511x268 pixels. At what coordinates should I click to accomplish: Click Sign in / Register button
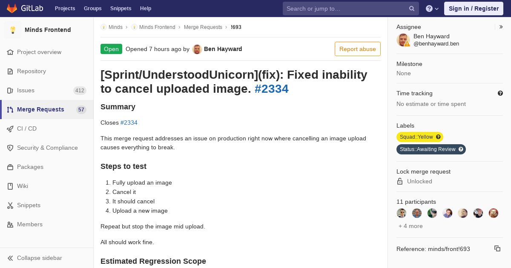point(474,9)
